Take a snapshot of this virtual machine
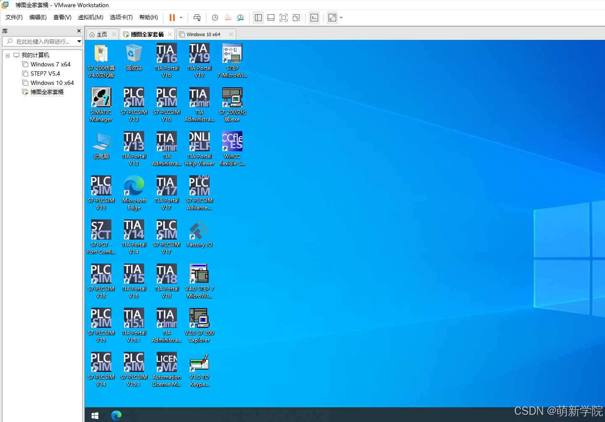Viewport: 605px width, 422px height. pyautogui.click(x=215, y=18)
